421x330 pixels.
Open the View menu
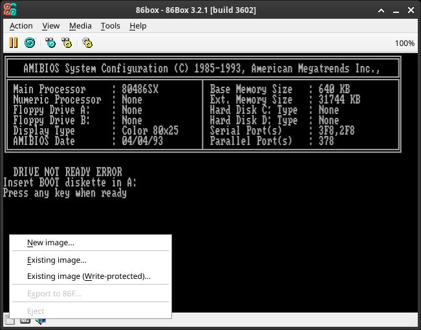[50, 26]
